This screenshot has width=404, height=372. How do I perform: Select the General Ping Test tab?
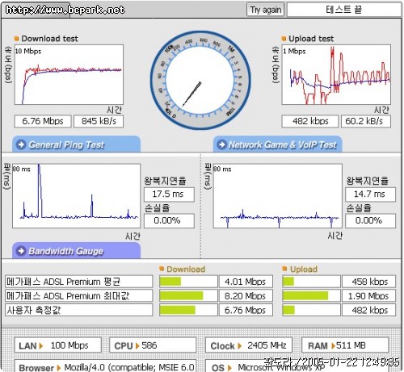point(77,144)
